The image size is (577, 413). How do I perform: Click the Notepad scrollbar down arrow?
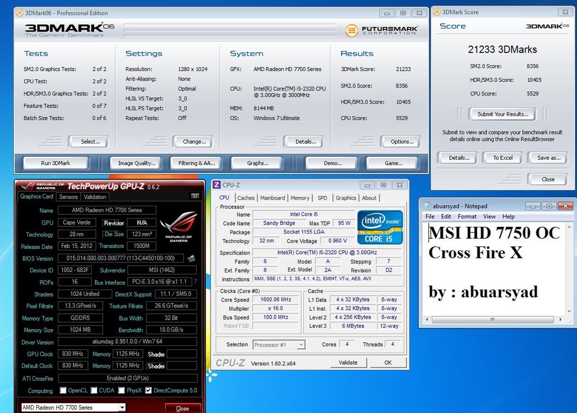569,312
